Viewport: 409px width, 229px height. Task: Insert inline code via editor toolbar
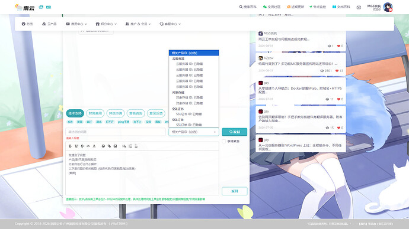(x=88, y=146)
